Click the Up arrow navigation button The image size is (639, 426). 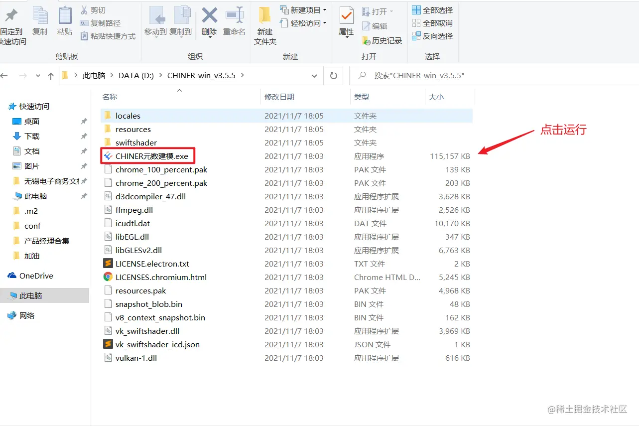(x=50, y=76)
